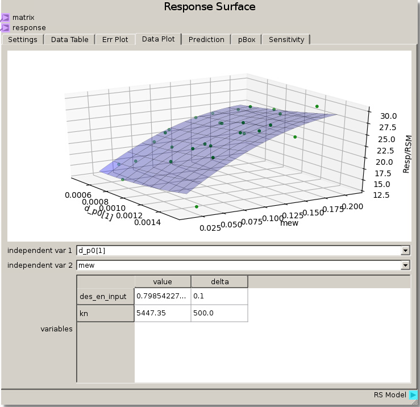Click the kn delta cell 500.0
The image size is (420, 407).
coord(219,313)
